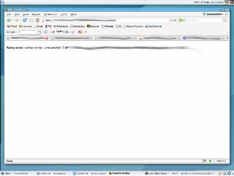234x176 pixels.
Task: Open the TD bookmark
Action: [x=48, y=26]
